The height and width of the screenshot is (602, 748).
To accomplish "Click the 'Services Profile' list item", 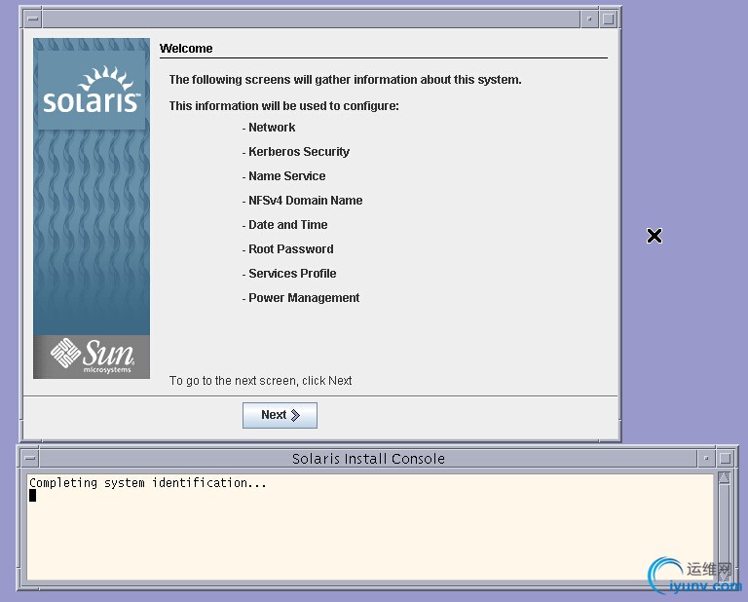I will [x=292, y=274].
